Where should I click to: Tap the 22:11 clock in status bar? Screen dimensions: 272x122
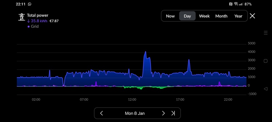coord(21,4)
